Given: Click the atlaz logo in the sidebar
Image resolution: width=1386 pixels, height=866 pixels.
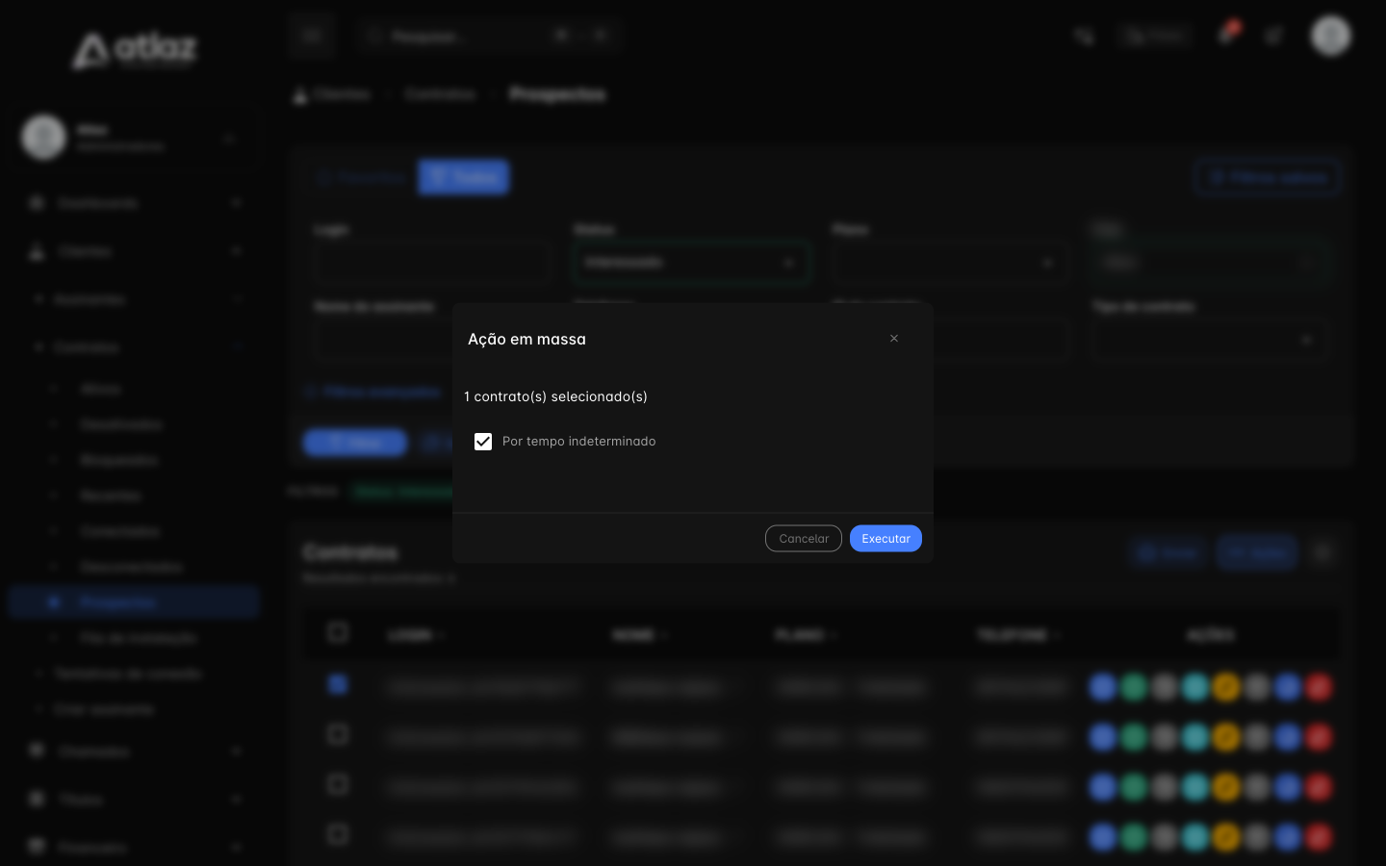Looking at the screenshot, I should pos(135,50).
